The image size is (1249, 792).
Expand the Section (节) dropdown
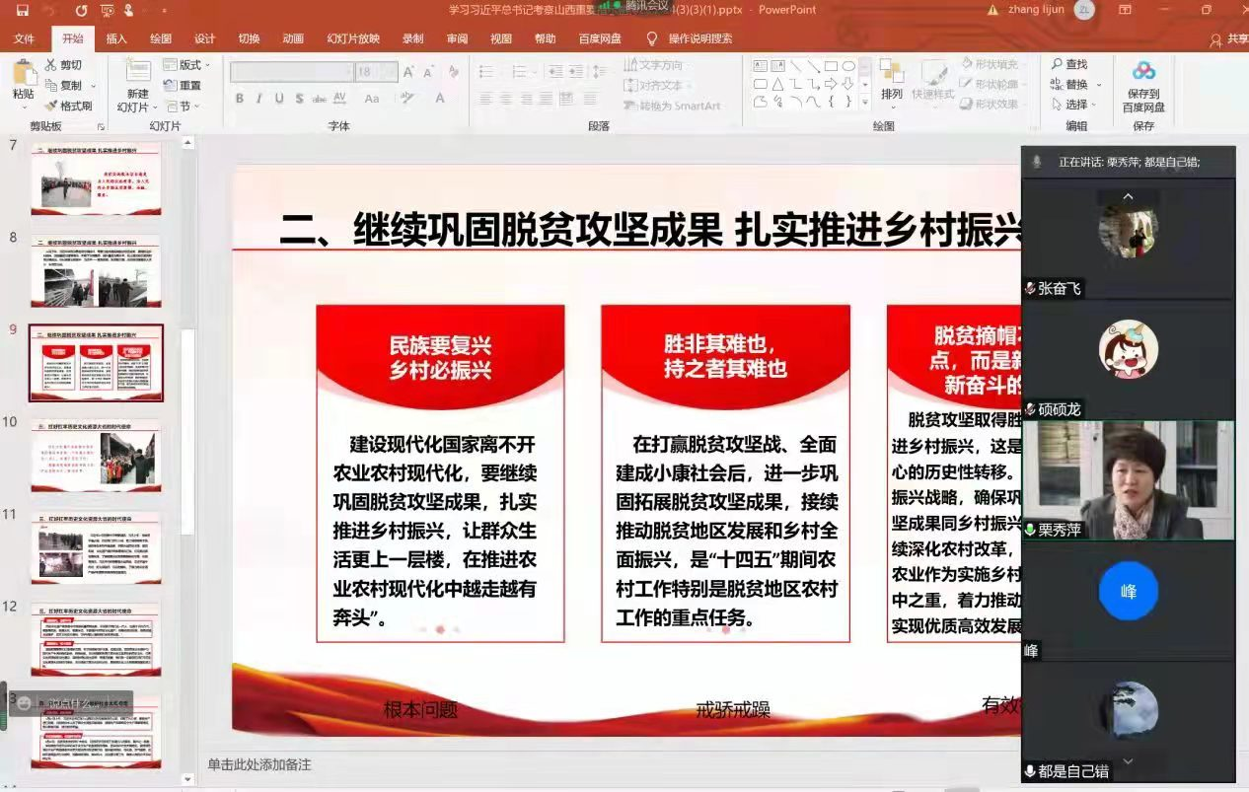pos(181,107)
